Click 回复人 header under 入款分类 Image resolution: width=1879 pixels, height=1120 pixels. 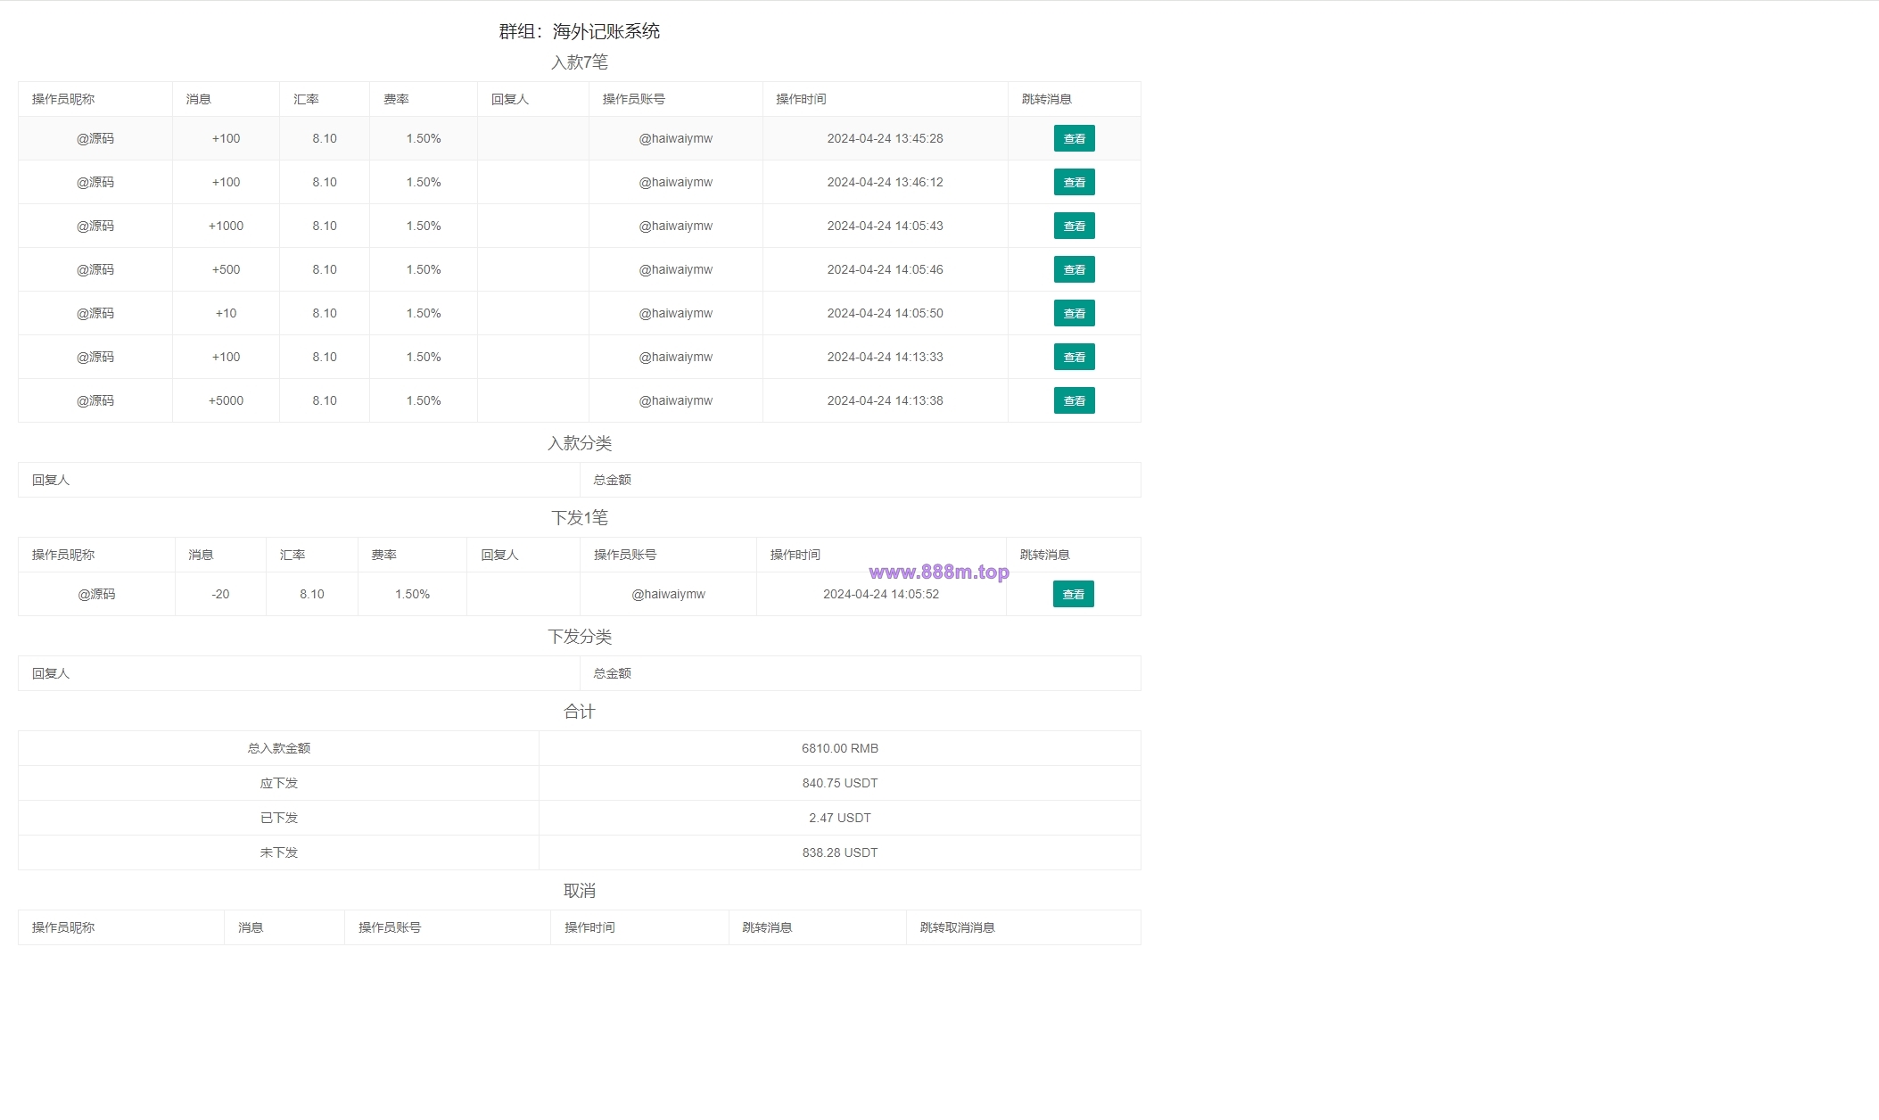(x=51, y=480)
